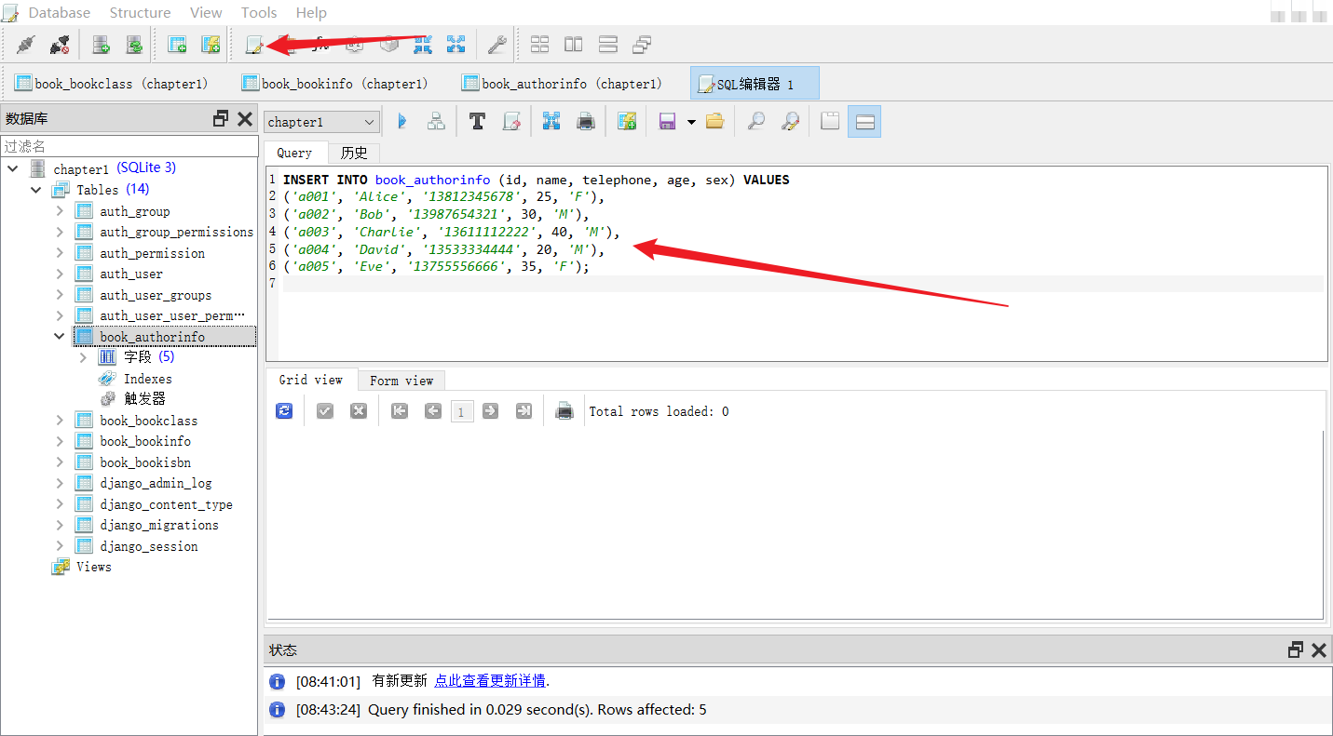Collapse the book_authorinfo tree node
Viewport: 1333px width, 736px height.
coord(60,336)
